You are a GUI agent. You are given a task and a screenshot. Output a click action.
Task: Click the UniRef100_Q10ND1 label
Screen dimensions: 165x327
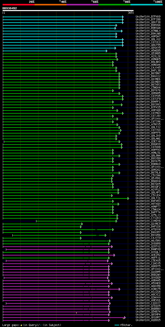[148, 79]
